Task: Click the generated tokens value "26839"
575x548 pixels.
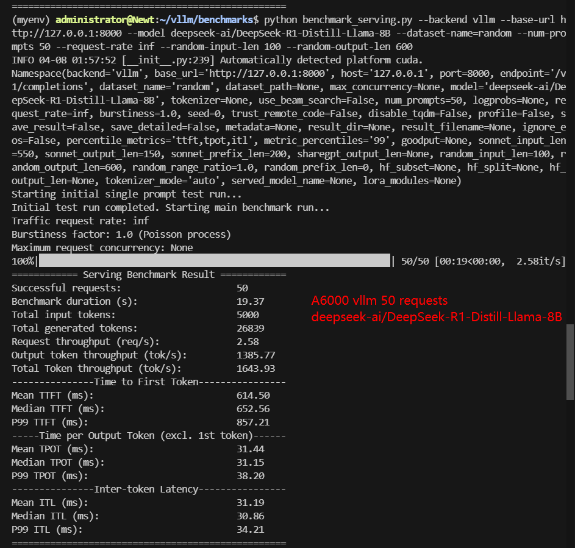Action: coord(251,328)
